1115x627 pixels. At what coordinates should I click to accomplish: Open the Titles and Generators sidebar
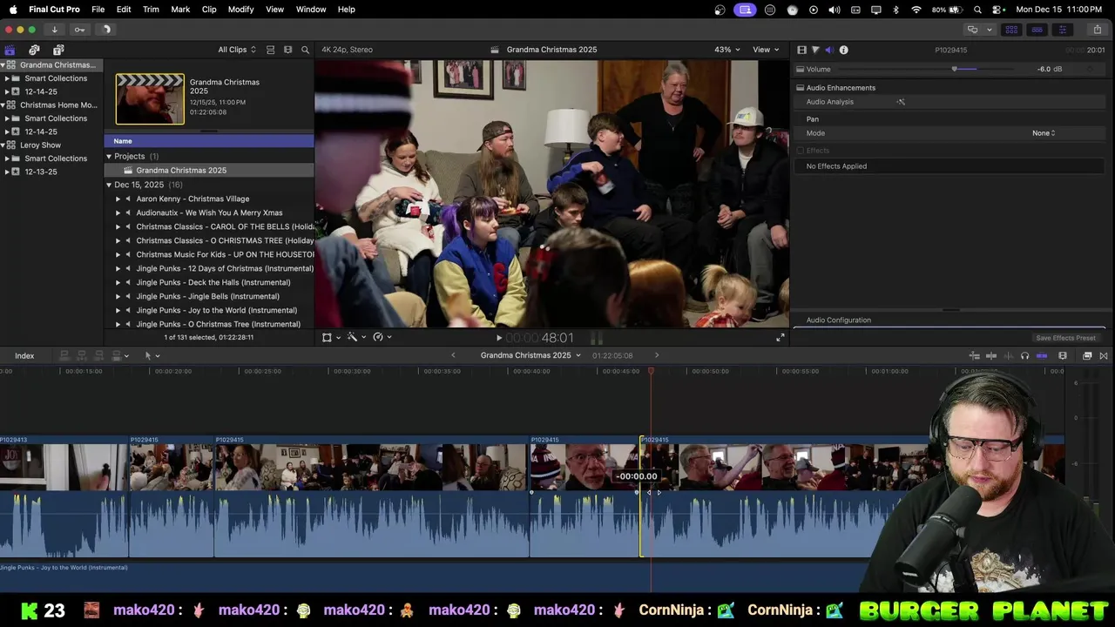tap(58, 50)
